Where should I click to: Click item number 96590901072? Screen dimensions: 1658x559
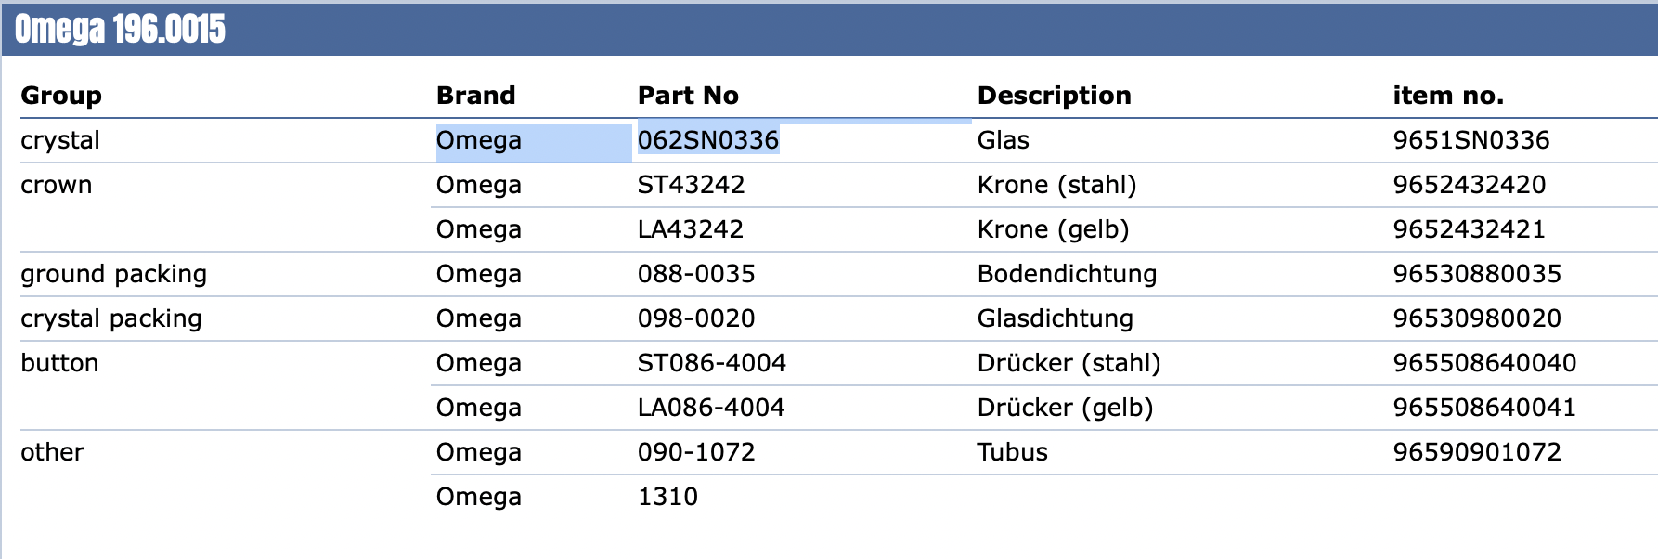[x=1476, y=452]
